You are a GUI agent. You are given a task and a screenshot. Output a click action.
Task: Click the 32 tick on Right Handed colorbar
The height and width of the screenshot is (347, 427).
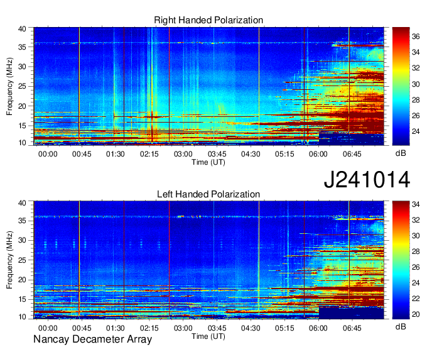tap(416, 68)
